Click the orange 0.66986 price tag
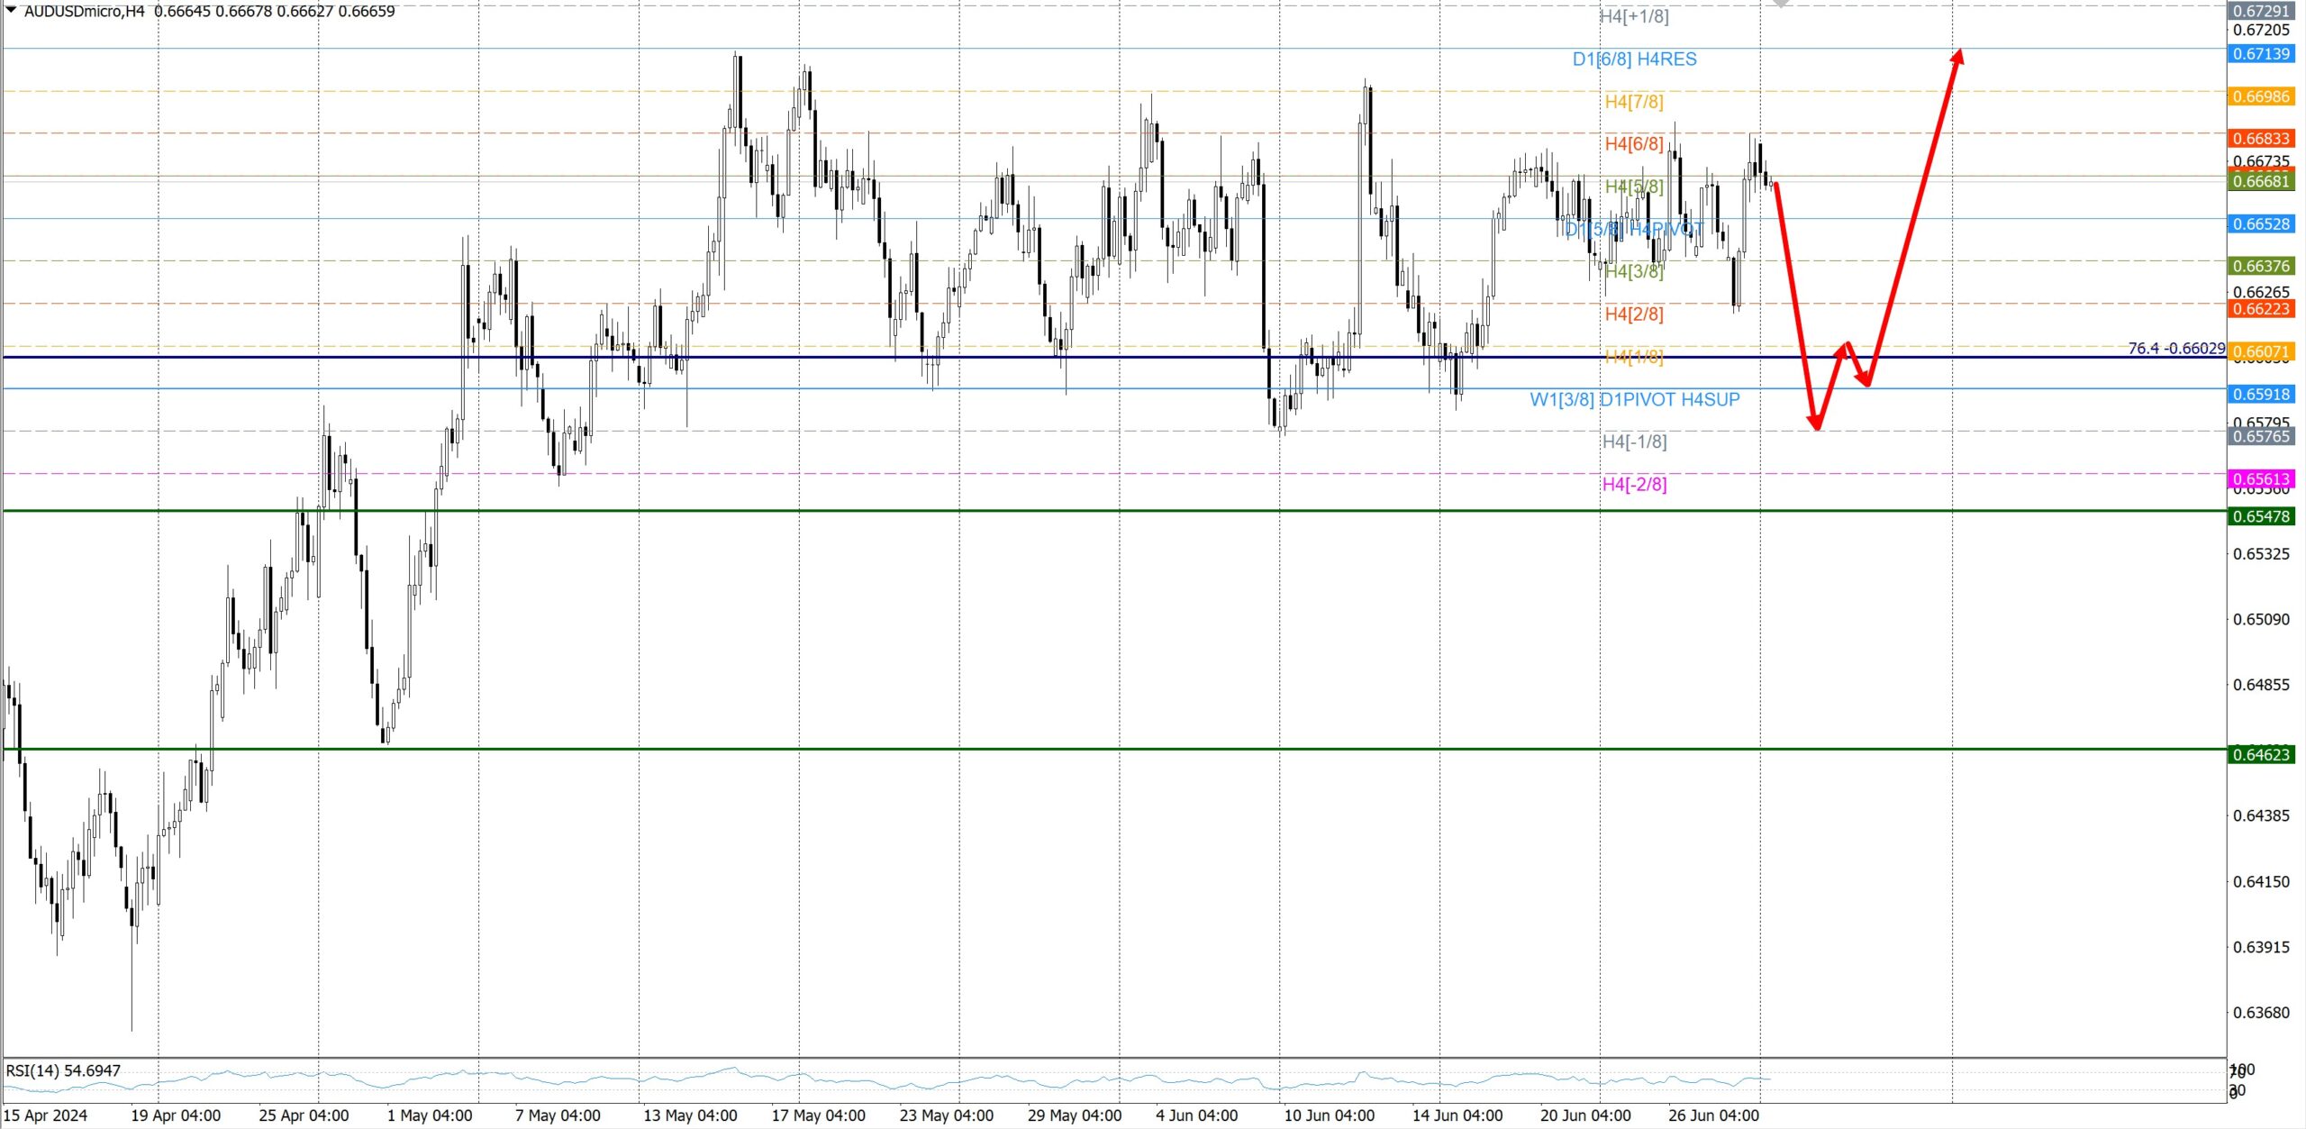Viewport: 2306px width, 1129px height. coord(2262,96)
